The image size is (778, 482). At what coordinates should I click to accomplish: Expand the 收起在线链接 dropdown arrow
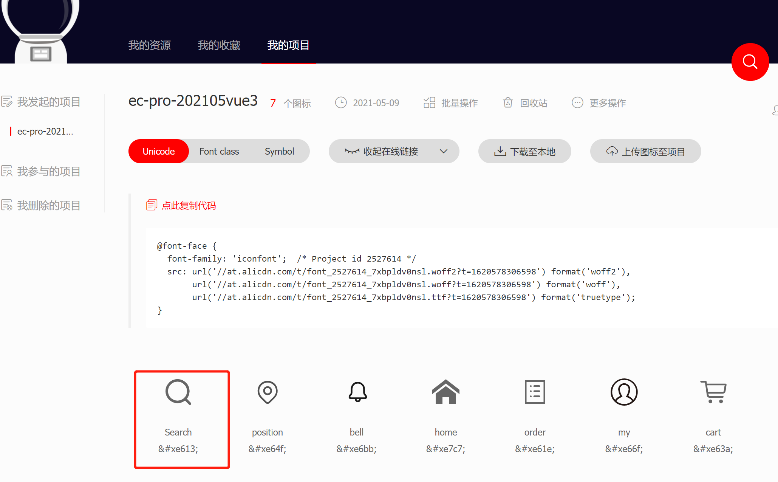pos(444,151)
